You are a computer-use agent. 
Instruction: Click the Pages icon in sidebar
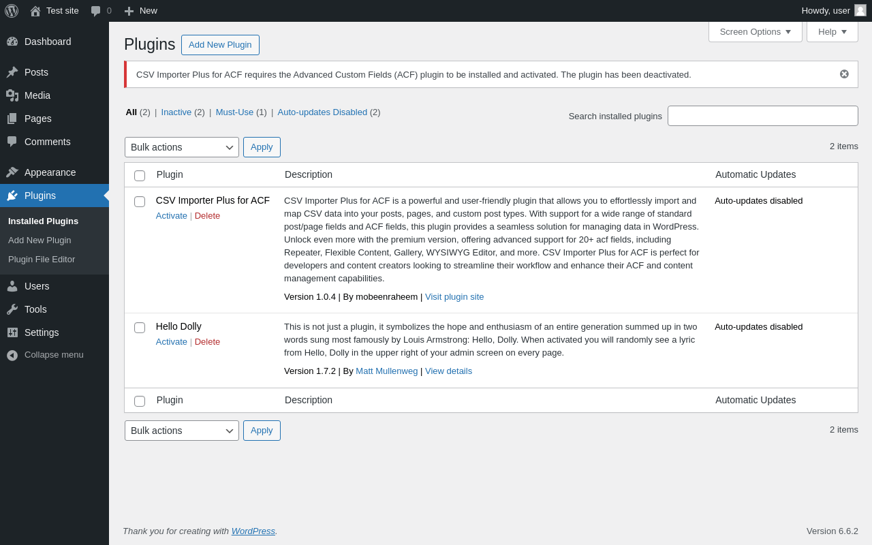tap(12, 119)
